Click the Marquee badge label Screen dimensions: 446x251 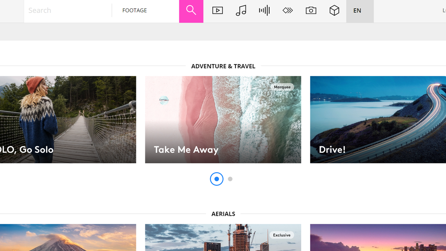tap(282, 87)
